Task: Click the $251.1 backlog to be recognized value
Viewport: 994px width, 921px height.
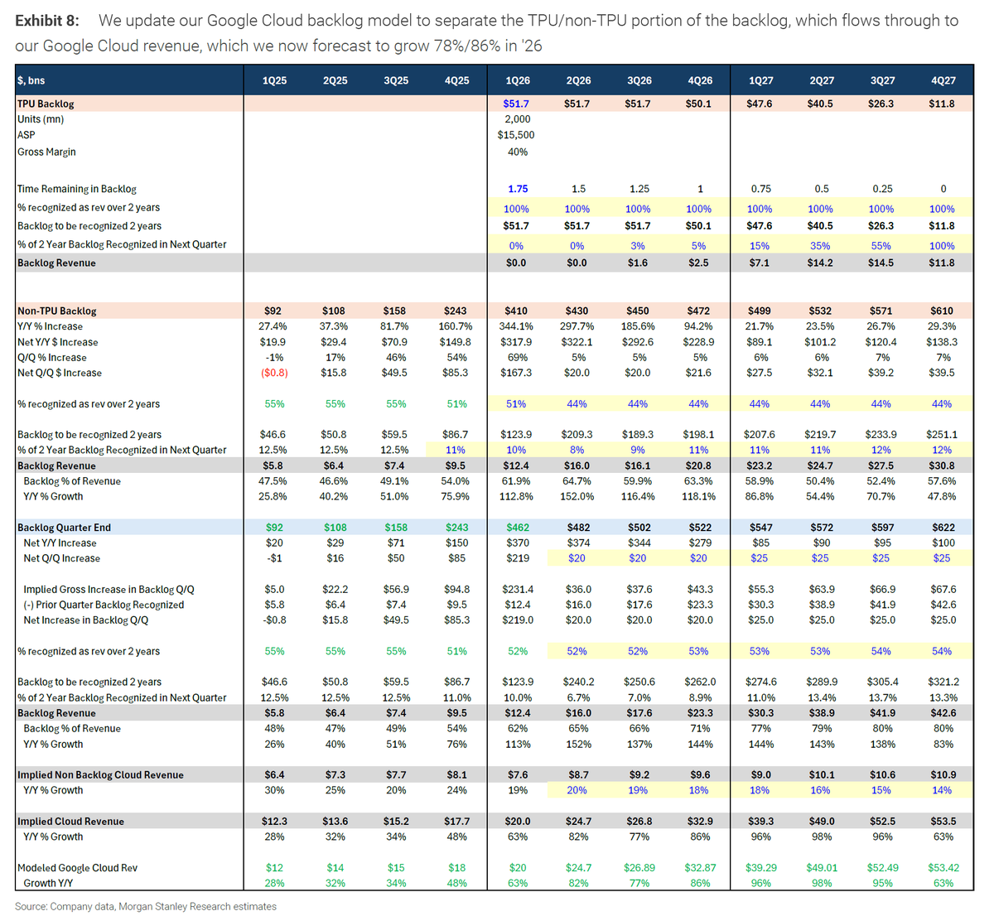Action: pos(943,434)
